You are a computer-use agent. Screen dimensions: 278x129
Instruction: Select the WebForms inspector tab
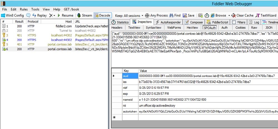[x=174, y=28]
